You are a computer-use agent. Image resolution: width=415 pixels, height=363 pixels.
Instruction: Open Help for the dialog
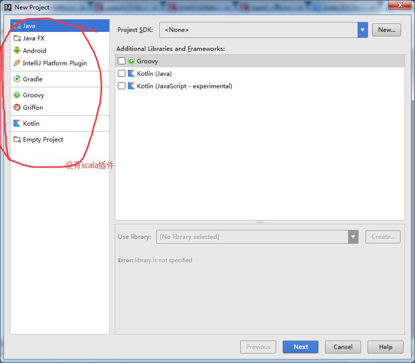[386, 347]
